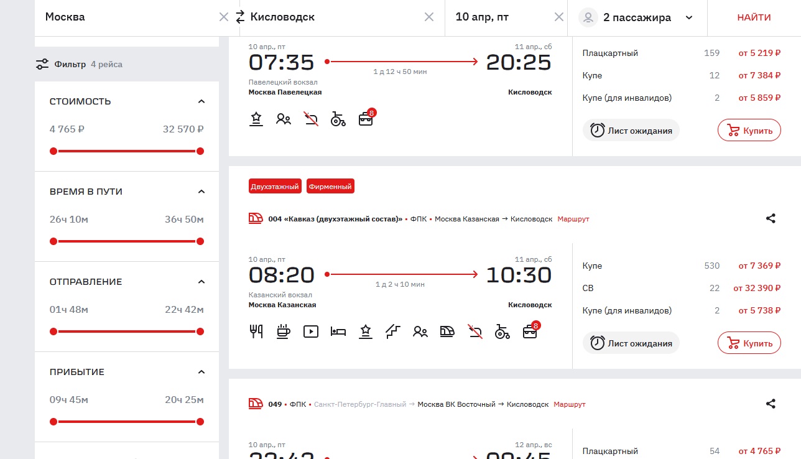Click the crossed-out non-refundable icon on train 004
This screenshot has width=801, height=459.
pos(475,331)
